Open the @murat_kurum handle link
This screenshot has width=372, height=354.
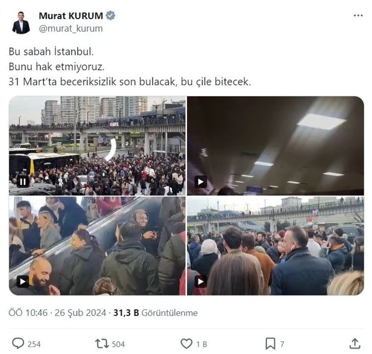tap(71, 29)
